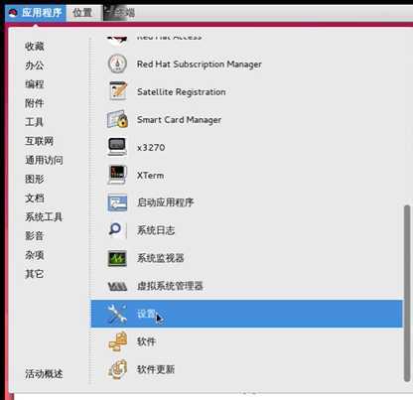This screenshot has height=400, width=413.
Task: Open 系统日志 by its label
Action: click(156, 230)
